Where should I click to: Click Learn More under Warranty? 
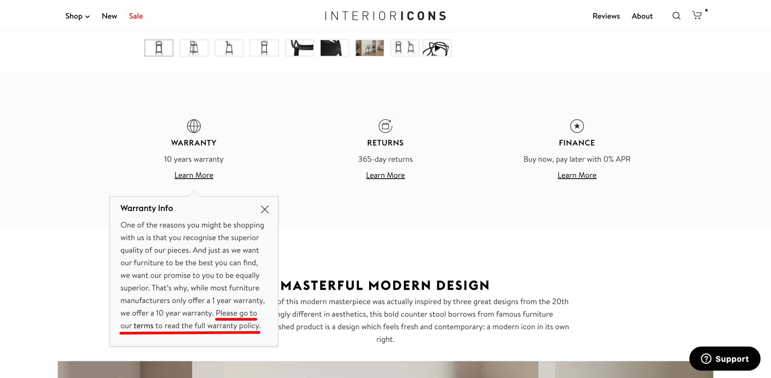tap(194, 175)
